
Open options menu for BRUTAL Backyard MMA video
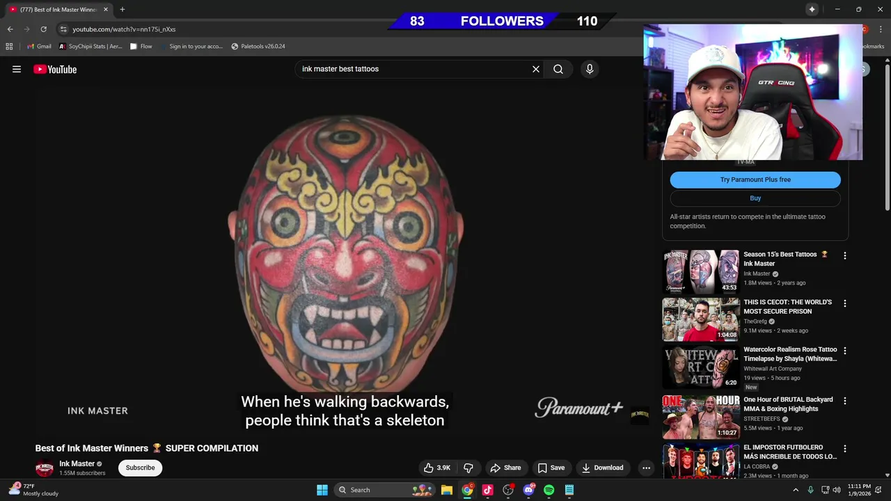click(845, 401)
